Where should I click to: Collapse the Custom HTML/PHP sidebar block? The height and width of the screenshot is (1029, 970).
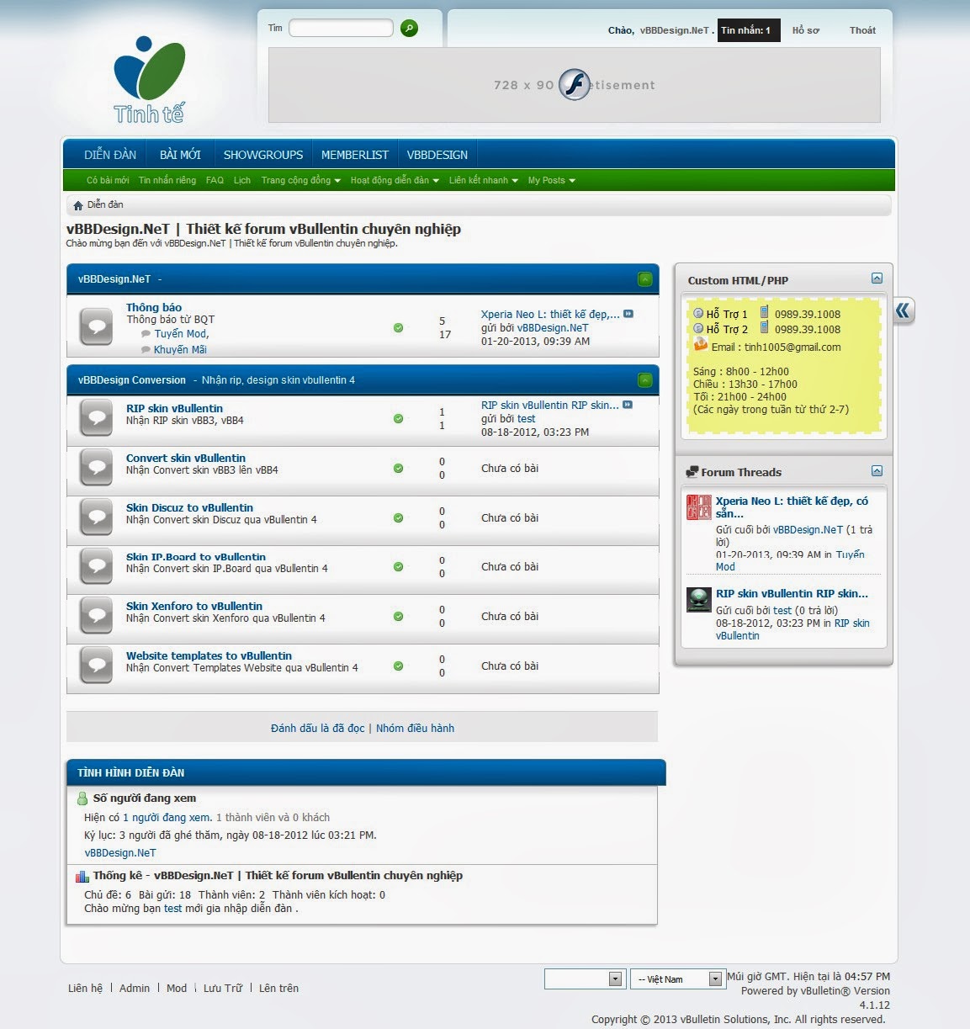coord(877,278)
